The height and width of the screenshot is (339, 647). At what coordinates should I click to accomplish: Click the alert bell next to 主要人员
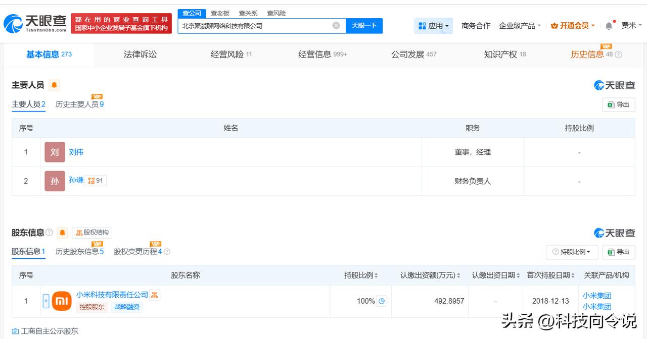(x=54, y=85)
